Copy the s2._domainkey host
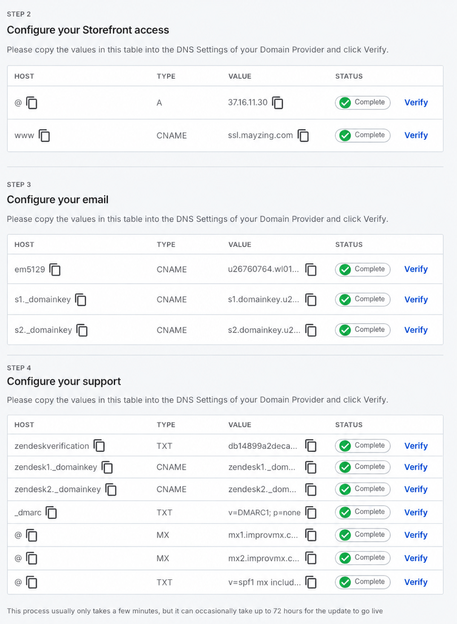The width and height of the screenshot is (457, 624). click(82, 330)
